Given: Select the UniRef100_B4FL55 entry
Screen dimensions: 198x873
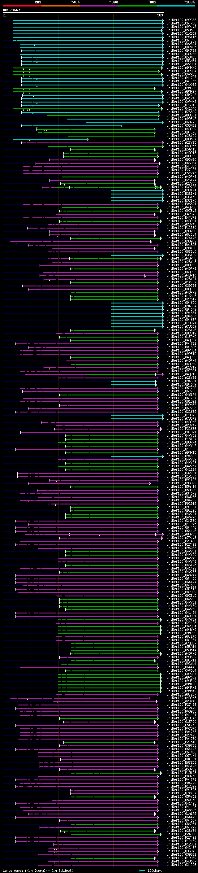Looking at the screenshot, I should (181, 81).
